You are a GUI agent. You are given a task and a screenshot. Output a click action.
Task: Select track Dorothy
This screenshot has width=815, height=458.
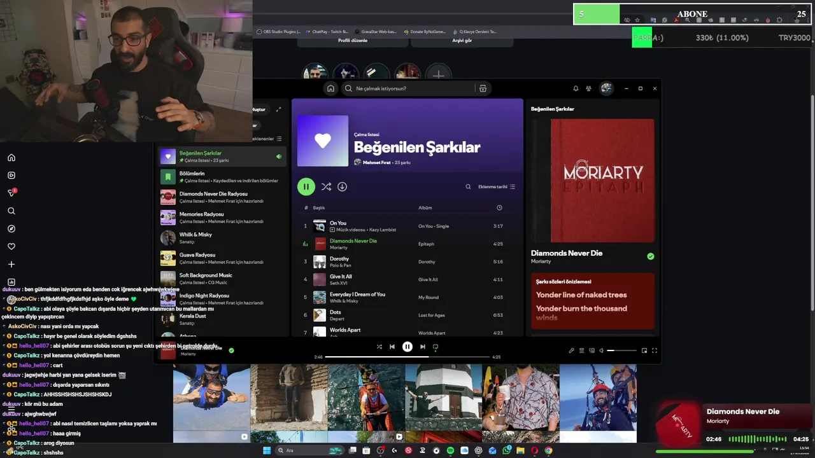point(407,261)
